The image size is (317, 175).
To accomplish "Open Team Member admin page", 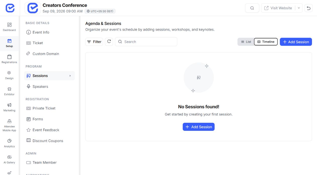I will pyautogui.click(x=49, y=162).
